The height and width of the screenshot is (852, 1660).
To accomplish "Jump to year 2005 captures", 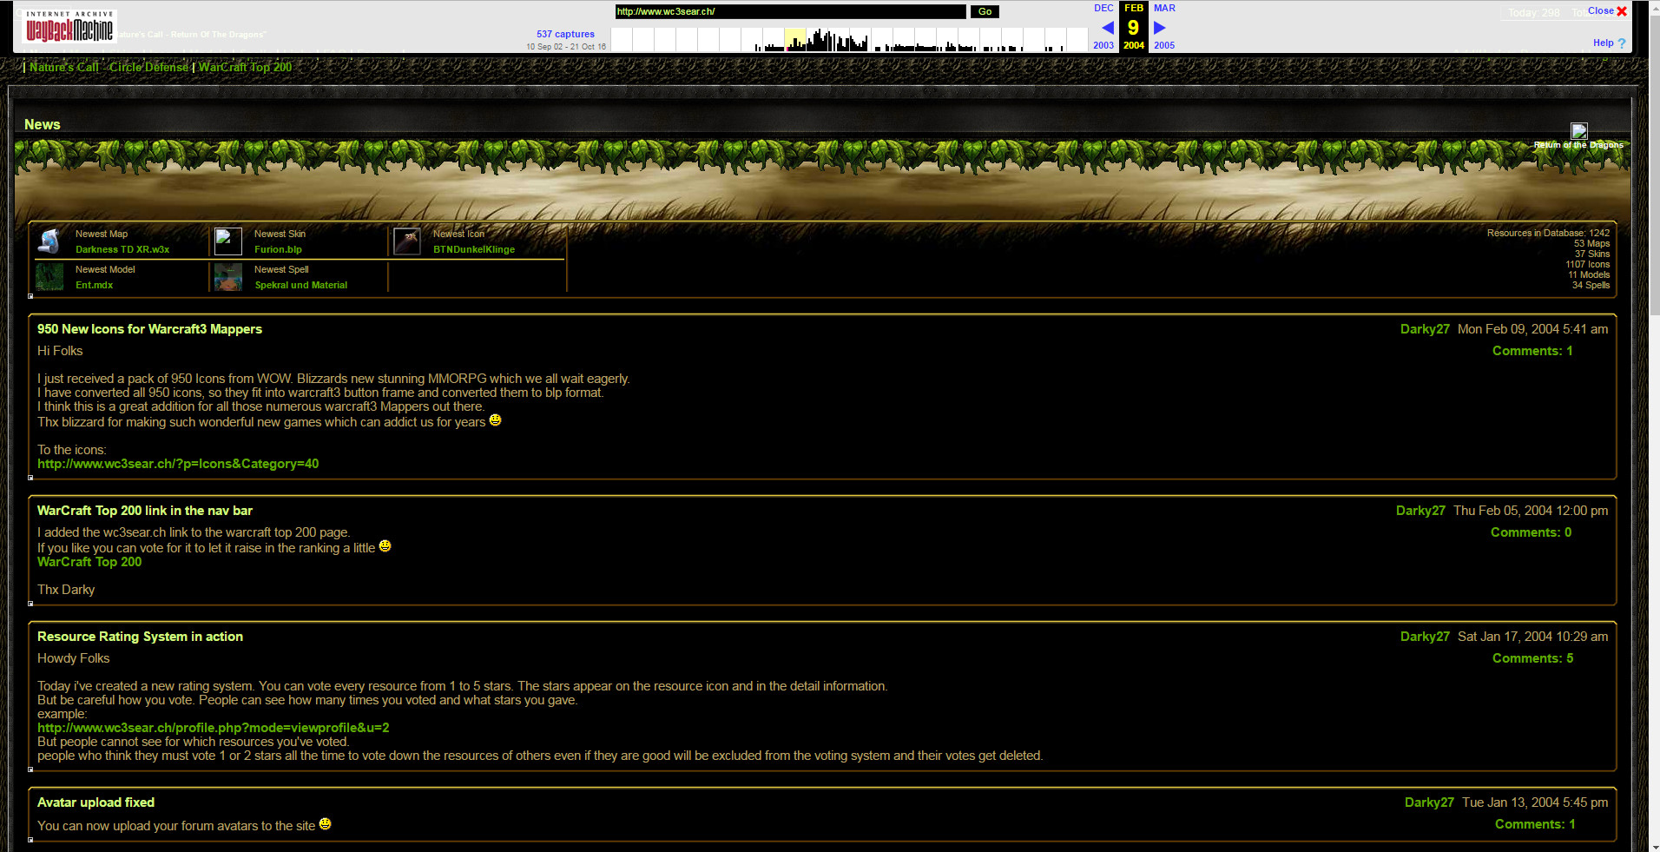I will [x=1164, y=45].
